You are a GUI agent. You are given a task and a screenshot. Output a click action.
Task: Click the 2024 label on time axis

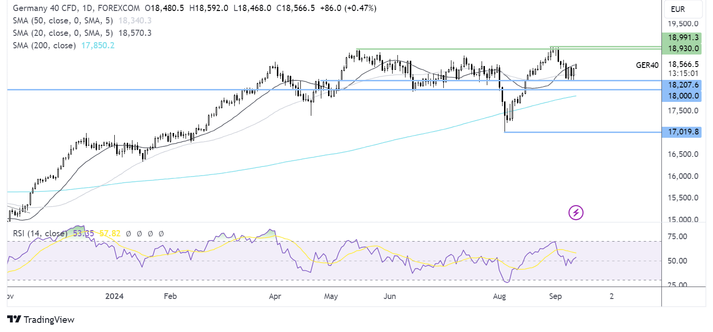pyautogui.click(x=113, y=296)
